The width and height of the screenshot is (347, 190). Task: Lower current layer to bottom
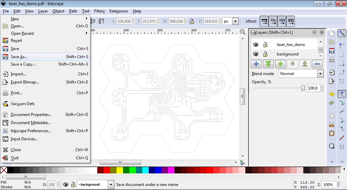(x=305, y=64)
